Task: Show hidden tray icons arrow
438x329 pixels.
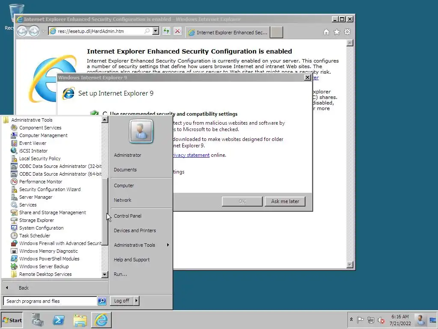Action: point(352,320)
